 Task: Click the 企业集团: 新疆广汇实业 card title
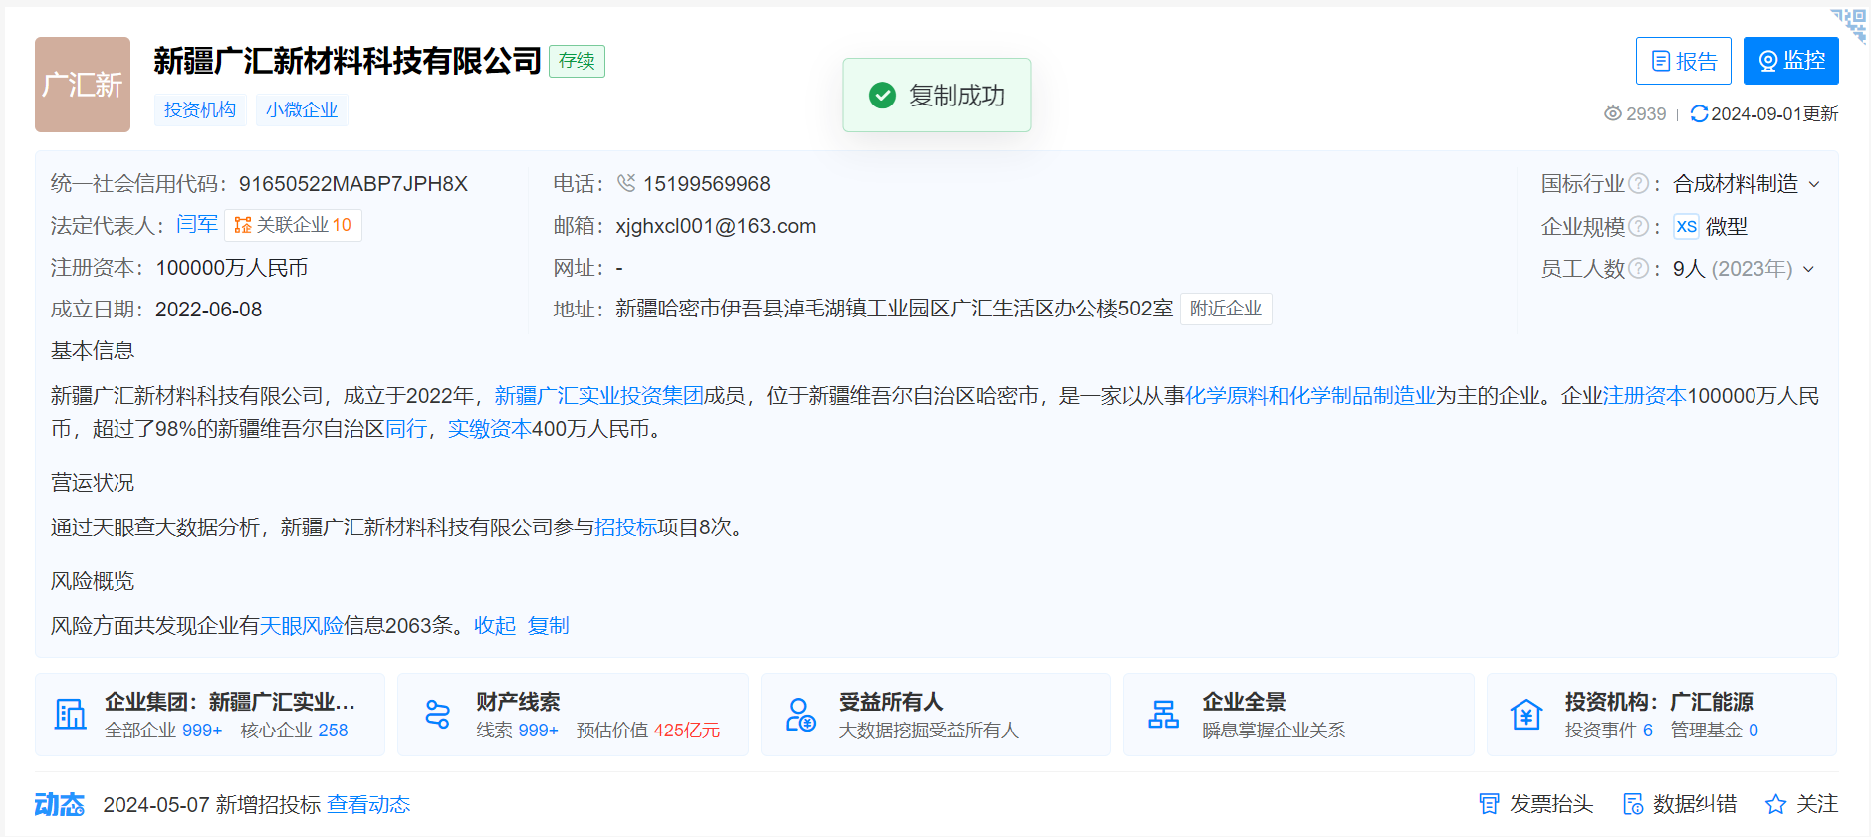(x=230, y=702)
